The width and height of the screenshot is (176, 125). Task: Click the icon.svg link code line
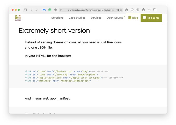(x=61, y=75)
